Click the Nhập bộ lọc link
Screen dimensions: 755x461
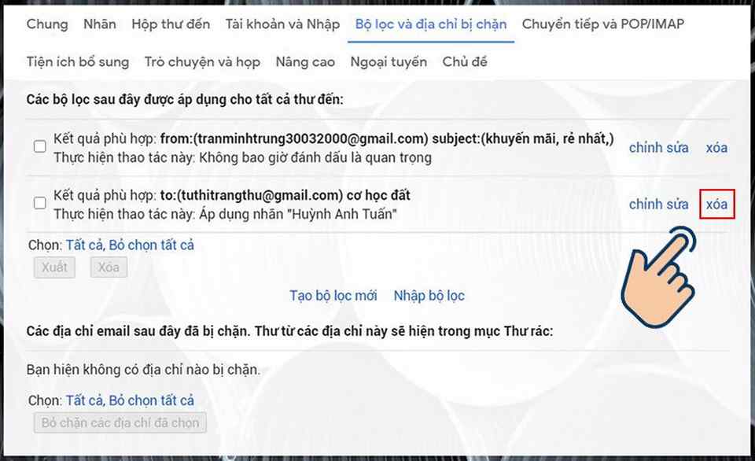[429, 296]
